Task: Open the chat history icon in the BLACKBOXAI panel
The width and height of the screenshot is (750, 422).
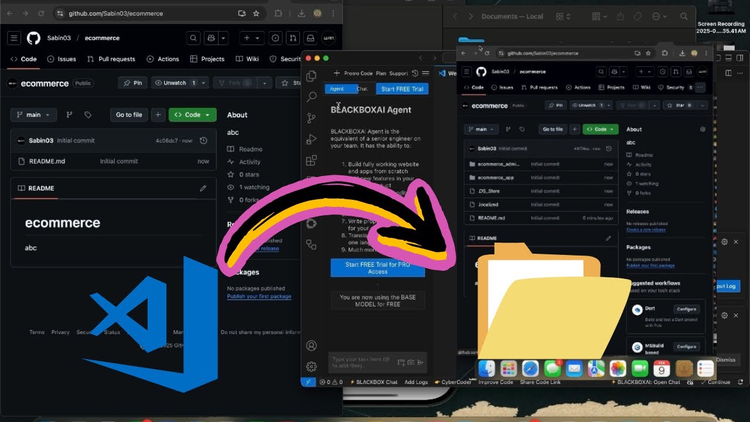Action: click(415, 73)
